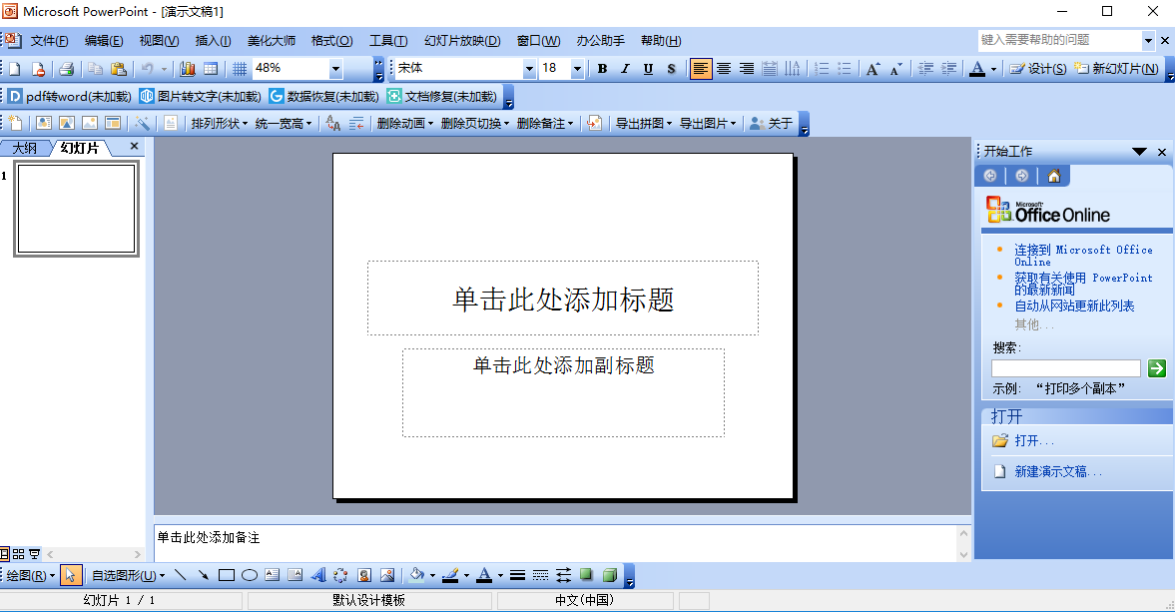Open the insert WordArt tool

[317, 575]
